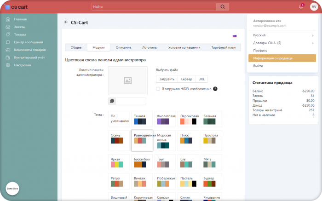This screenshot has width=322, height=201.
Task: Switch to the Тарифный план tab
Action: pos(223,47)
